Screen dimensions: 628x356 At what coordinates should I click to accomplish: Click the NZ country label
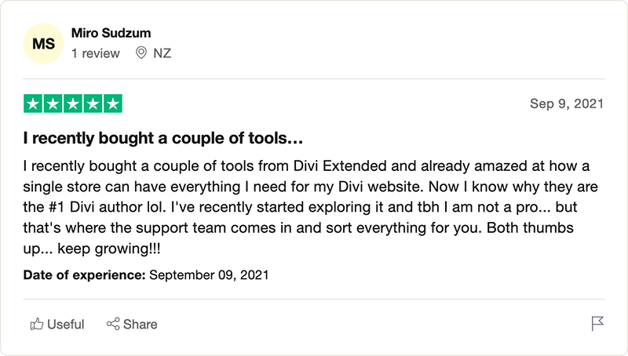[x=162, y=53]
